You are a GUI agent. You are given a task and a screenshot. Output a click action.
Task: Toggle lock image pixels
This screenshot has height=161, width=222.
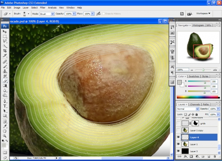189,114
